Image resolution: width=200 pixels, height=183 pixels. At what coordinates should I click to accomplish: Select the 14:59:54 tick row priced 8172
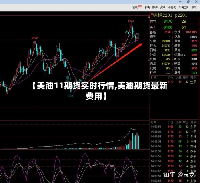click(173, 137)
